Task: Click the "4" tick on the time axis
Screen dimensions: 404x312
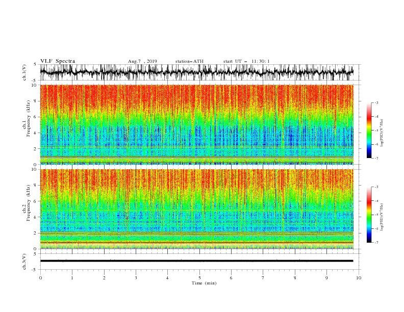Action: tap(167, 278)
